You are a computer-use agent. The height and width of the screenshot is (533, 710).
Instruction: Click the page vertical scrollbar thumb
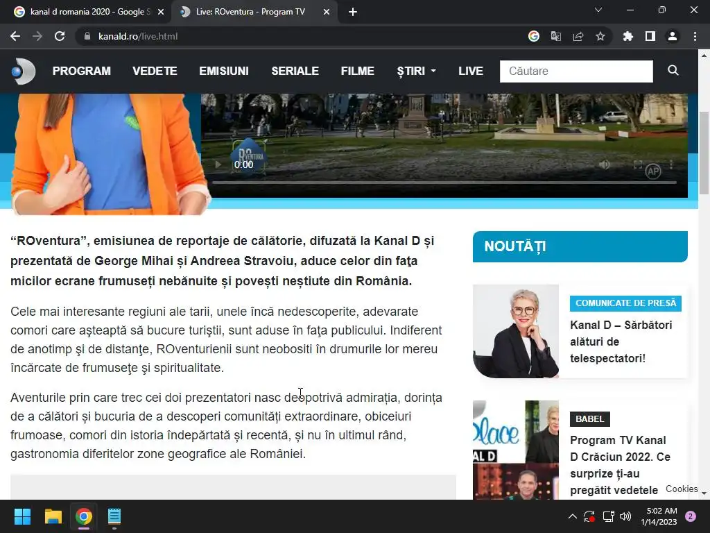704,153
